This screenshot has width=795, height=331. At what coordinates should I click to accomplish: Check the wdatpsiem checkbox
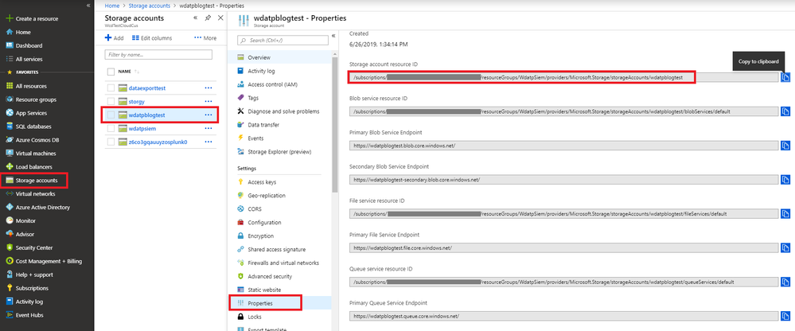tap(111, 129)
